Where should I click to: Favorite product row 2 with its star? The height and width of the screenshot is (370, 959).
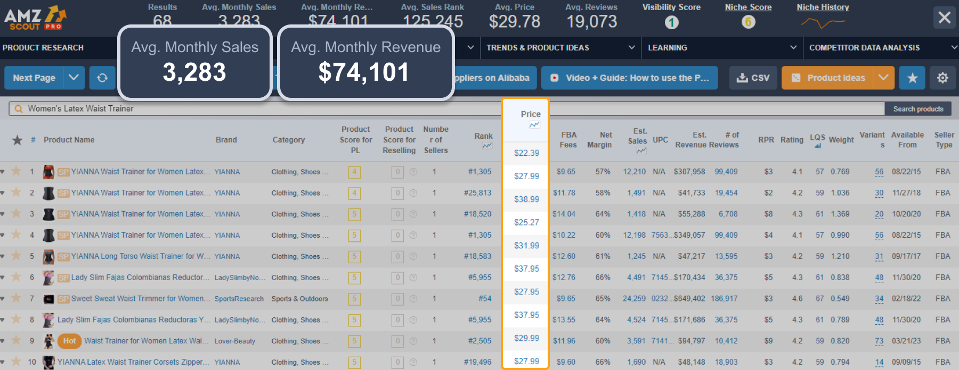17,192
